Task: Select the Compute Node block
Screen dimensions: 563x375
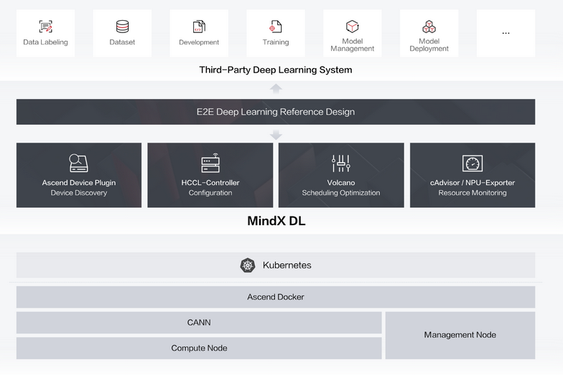Action: coord(199,348)
